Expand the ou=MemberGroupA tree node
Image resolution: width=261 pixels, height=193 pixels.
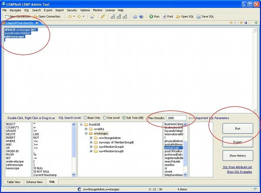(x=91, y=147)
